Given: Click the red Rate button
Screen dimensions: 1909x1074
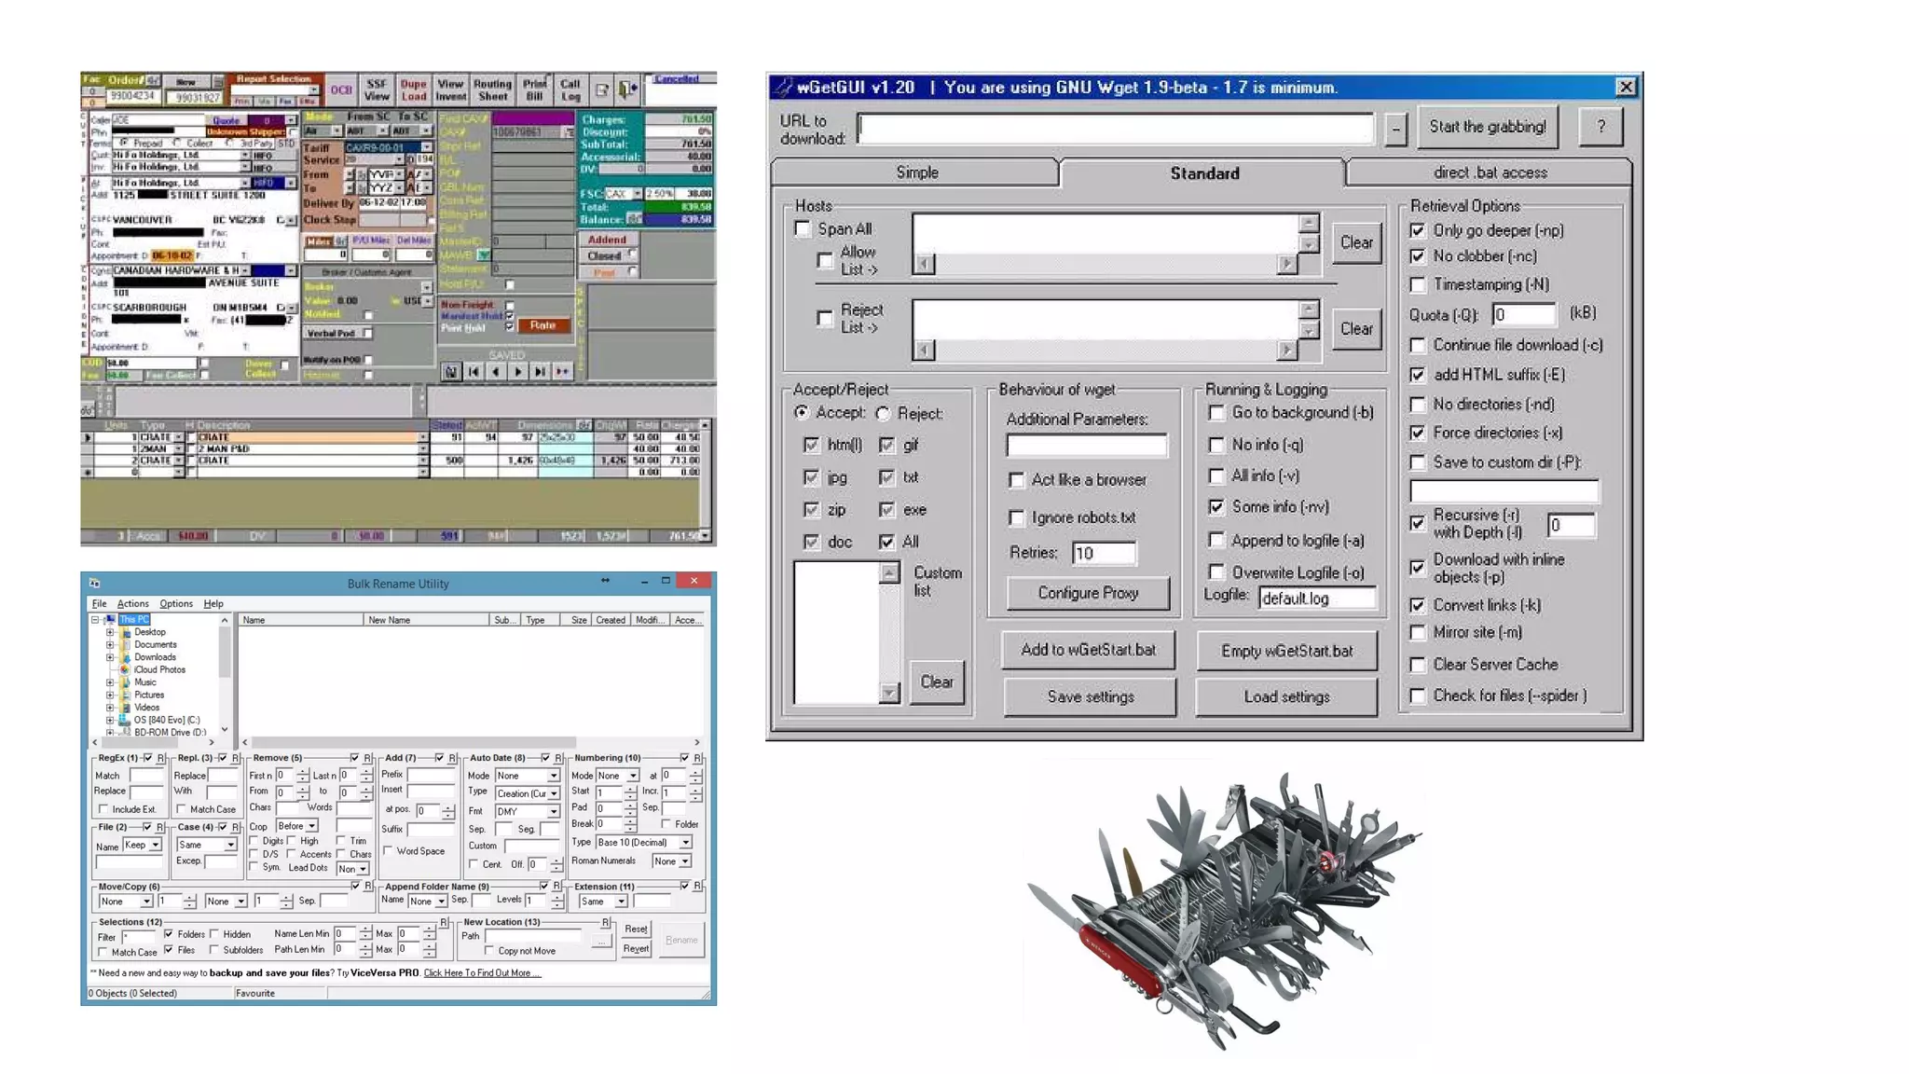Looking at the screenshot, I should point(542,325).
